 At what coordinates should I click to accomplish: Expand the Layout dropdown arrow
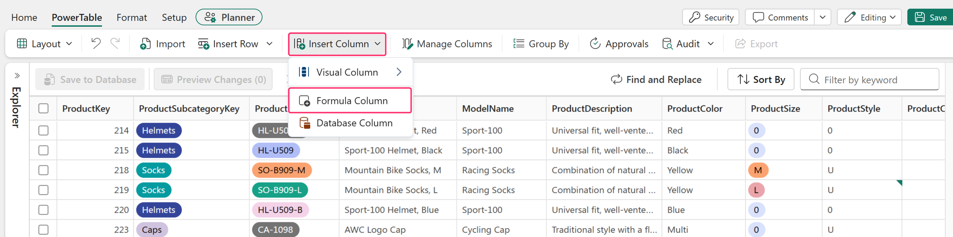(69, 44)
